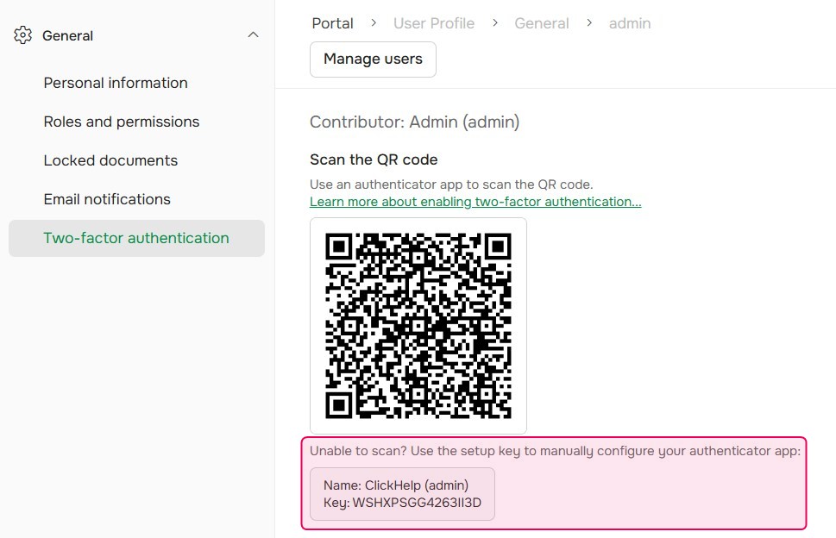Click the chevron arrow after User Profile
Image resolution: width=836 pixels, height=538 pixels.
click(x=493, y=22)
